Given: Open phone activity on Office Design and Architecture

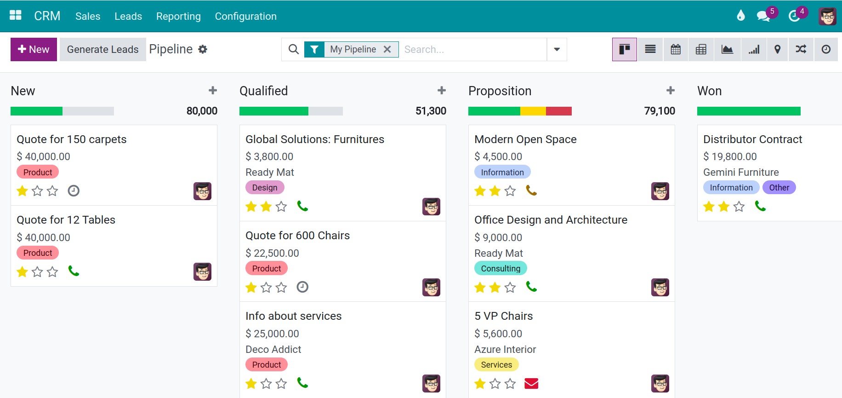Looking at the screenshot, I should click(531, 287).
